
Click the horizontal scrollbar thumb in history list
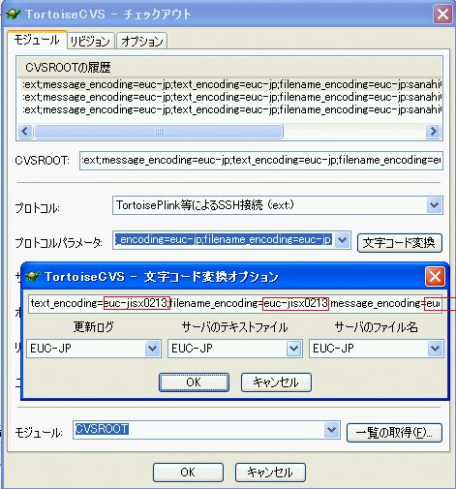(x=159, y=132)
